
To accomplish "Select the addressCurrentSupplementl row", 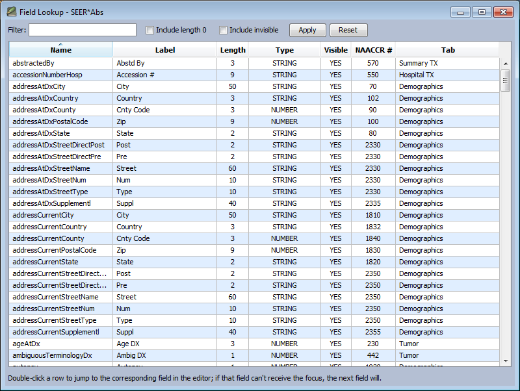I will pyautogui.click(x=254, y=332).
